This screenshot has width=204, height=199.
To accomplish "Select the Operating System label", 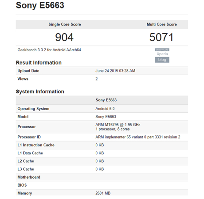I will tap(33, 109).
